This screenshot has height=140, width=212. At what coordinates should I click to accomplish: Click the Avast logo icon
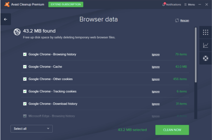(x=7, y=4)
